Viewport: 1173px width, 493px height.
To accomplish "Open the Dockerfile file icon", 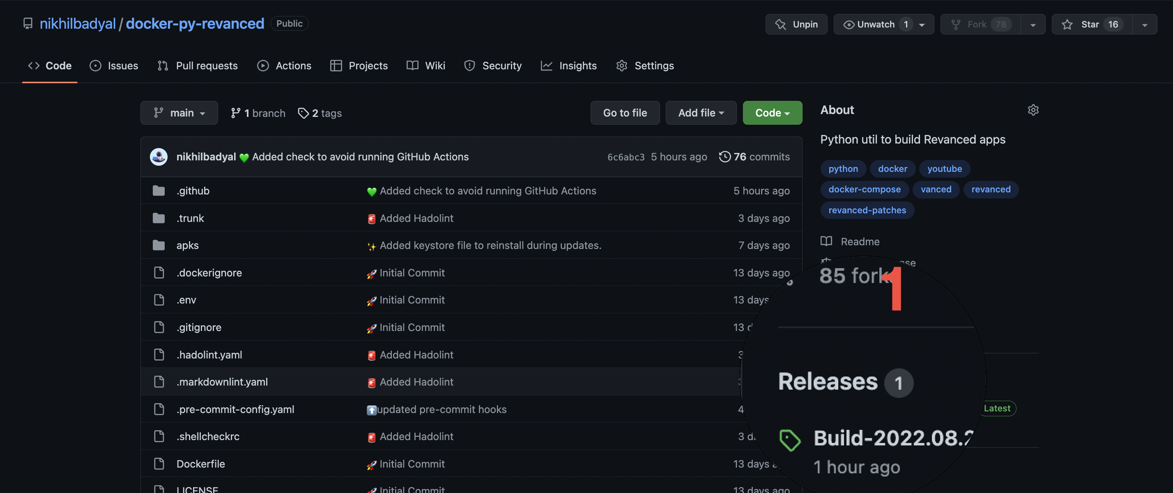I will [x=159, y=463].
